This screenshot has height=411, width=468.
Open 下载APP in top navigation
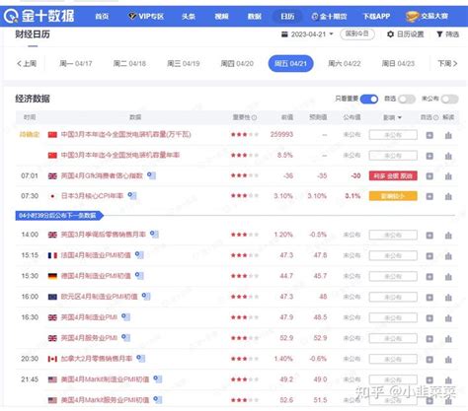[x=376, y=16]
